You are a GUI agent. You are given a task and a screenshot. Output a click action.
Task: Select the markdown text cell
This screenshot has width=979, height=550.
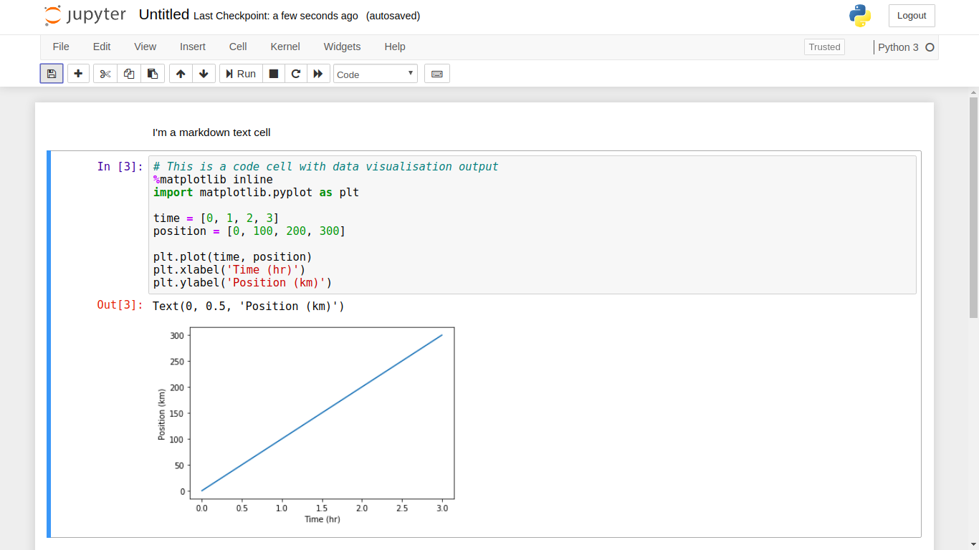point(484,132)
